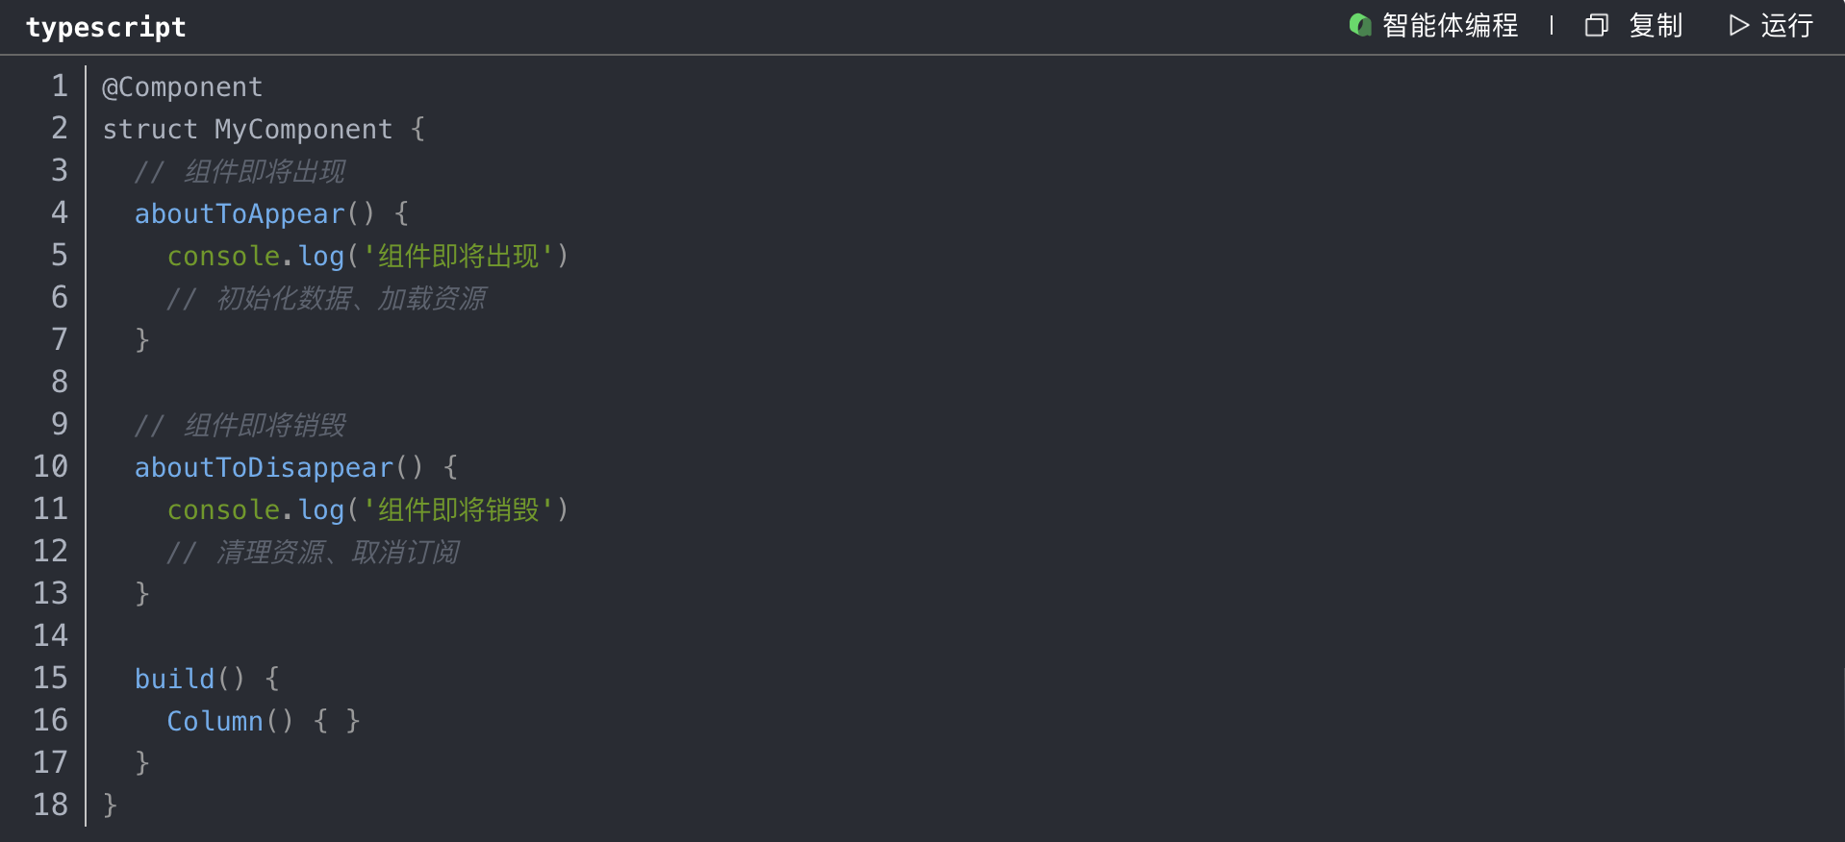Image resolution: width=1845 pixels, height=842 pixels.
Task: Click the copy icon beside 复制
Action: coord(1596,25)
